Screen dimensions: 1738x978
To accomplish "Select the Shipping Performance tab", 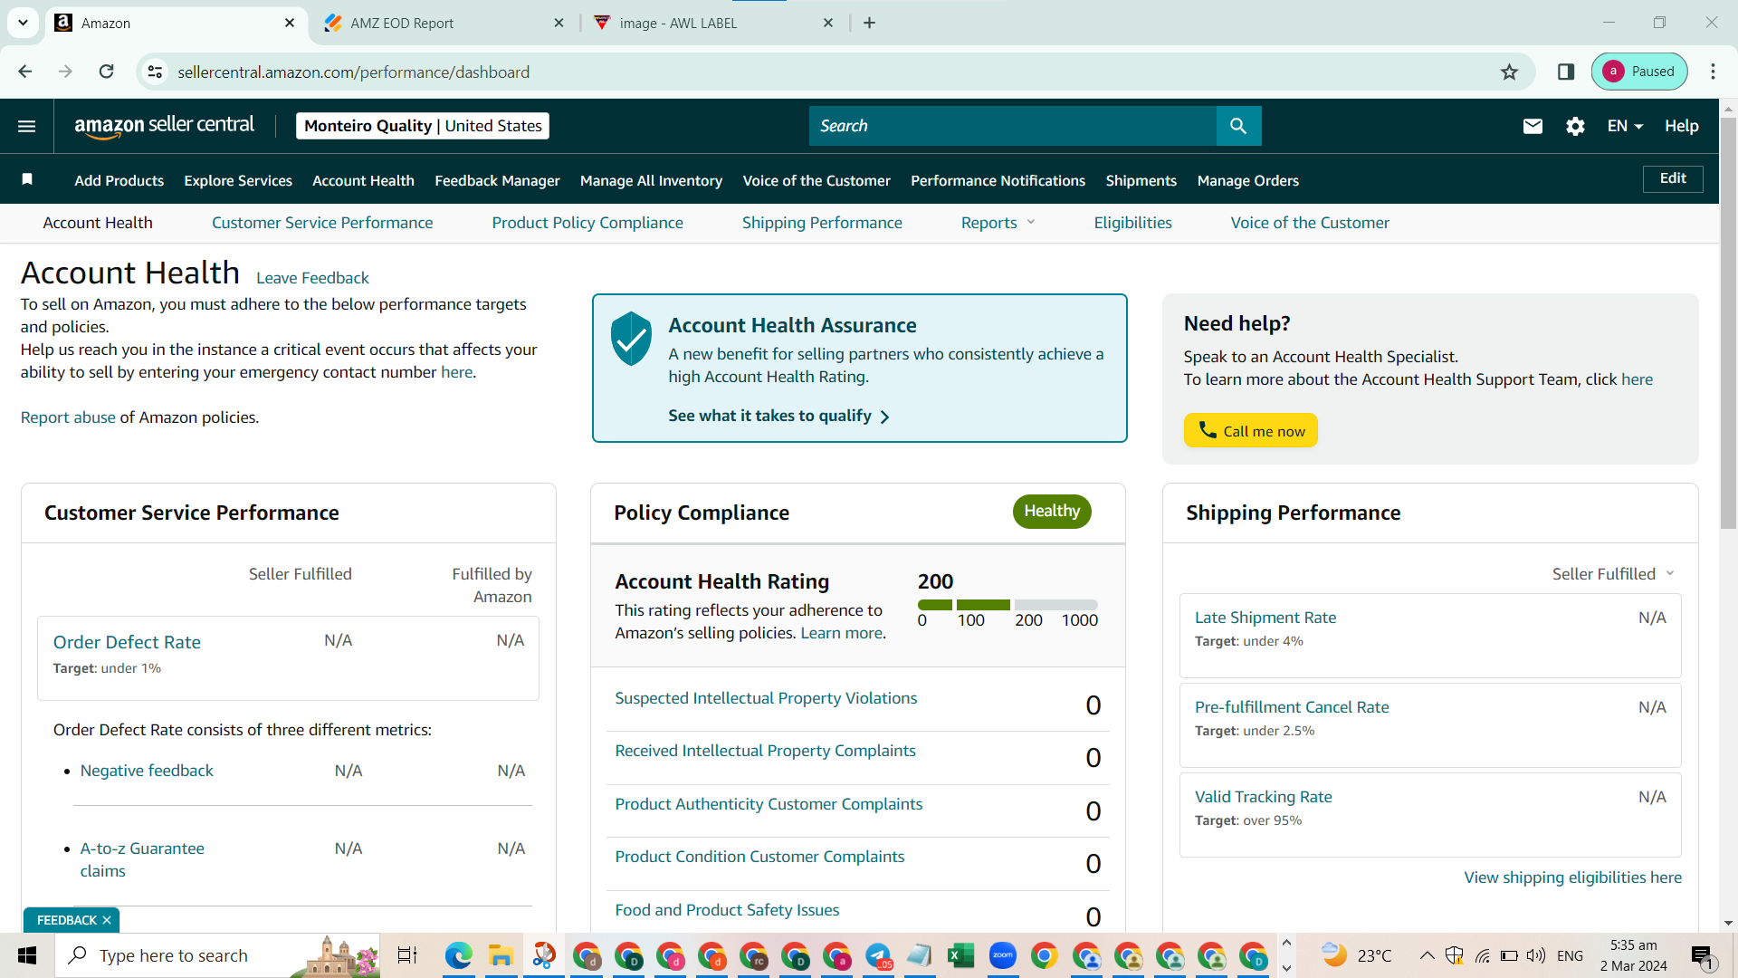I will (822, 223).
